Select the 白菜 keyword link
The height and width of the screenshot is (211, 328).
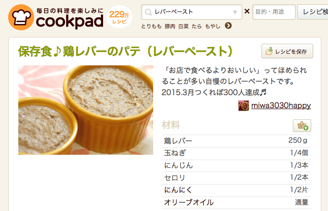pyautogui.click(x=184, y=26)
